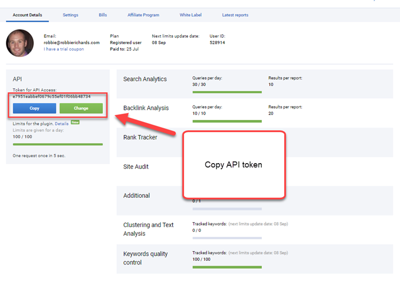Select the Rank Tracker section row
Image resolution: width=400 pixels, height=281 pixels.
tap(141, 138)
